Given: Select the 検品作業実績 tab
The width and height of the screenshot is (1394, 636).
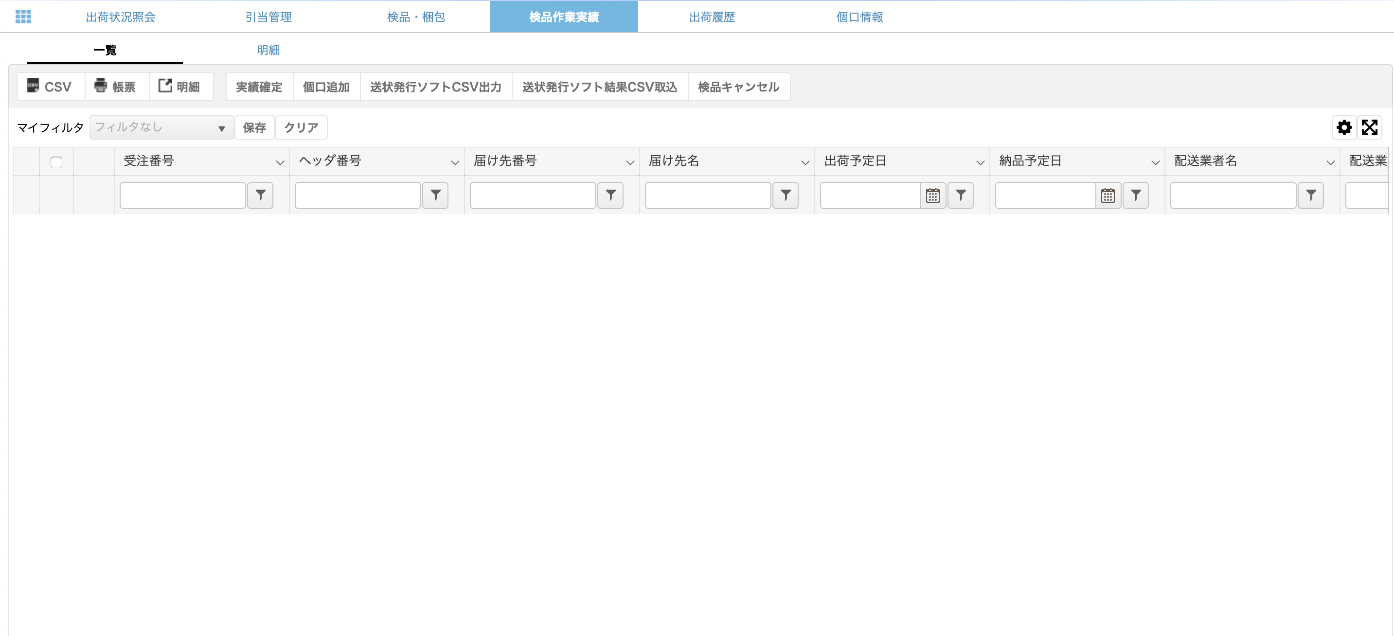Looking at the screenshot, I should [564, 17].
